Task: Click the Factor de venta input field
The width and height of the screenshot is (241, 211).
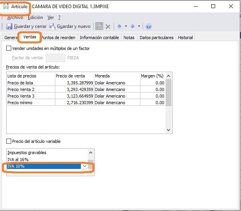Action: pos(55,58)
